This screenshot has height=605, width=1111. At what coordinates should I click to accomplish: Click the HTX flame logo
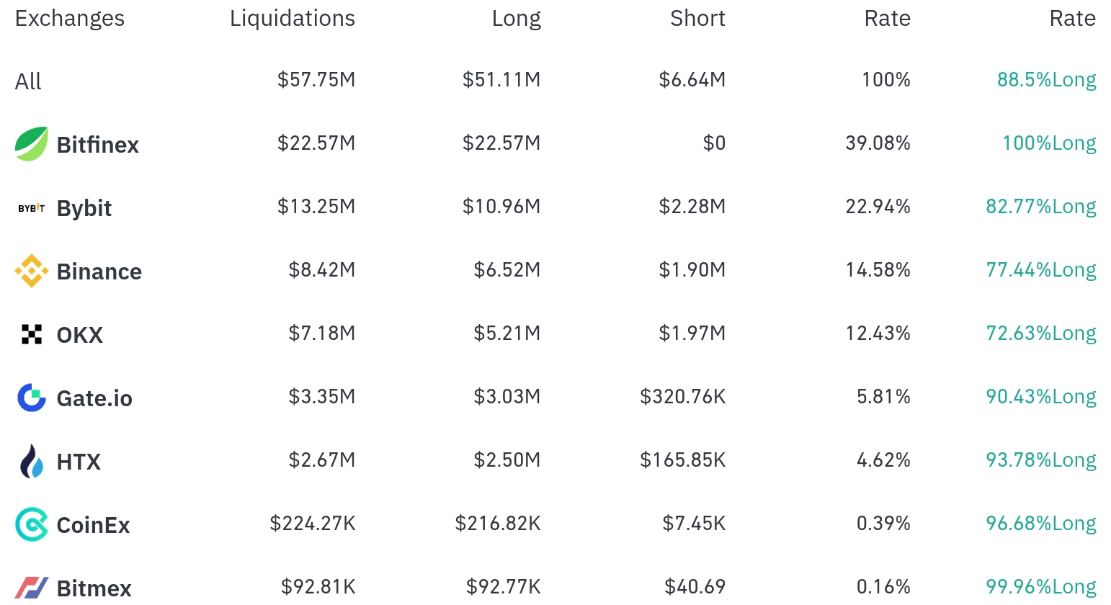pos(32,461)
